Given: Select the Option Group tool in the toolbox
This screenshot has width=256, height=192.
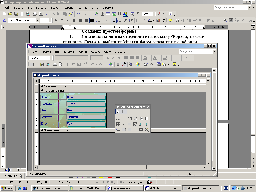Looking at the screenshot, I should tap(130, 119).
